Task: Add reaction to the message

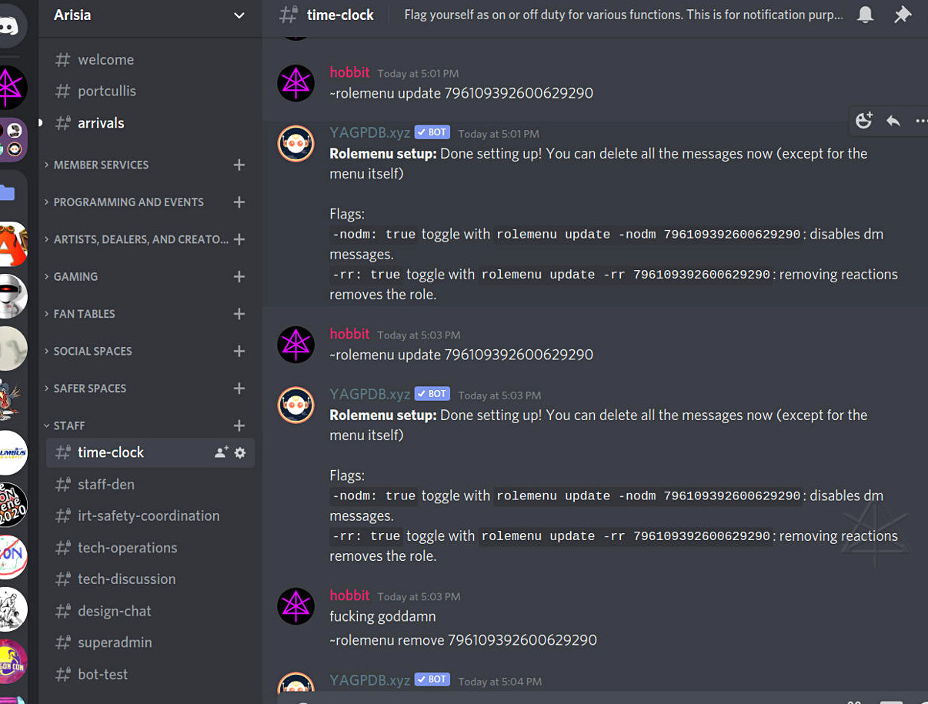Action: click(x=864, y=121)
